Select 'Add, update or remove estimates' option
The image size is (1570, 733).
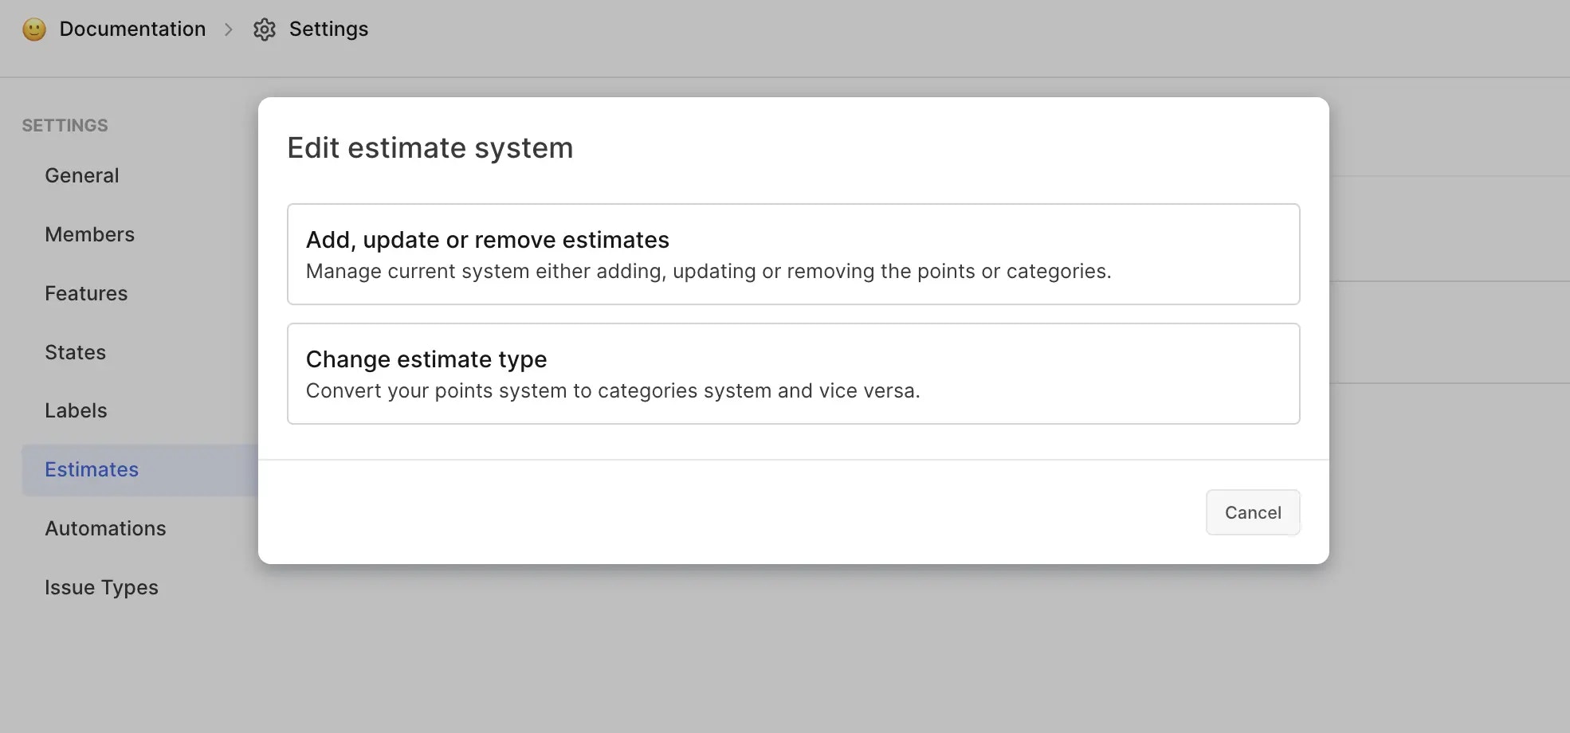[792, 253]
